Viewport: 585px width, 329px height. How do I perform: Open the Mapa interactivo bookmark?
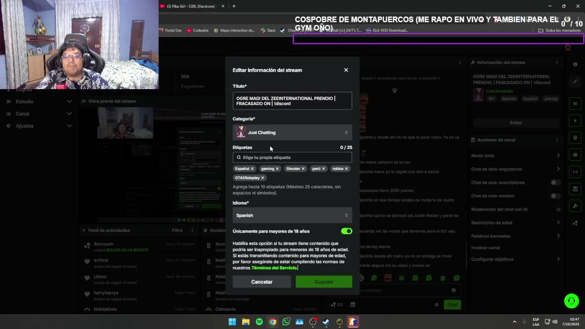[234, 31]
